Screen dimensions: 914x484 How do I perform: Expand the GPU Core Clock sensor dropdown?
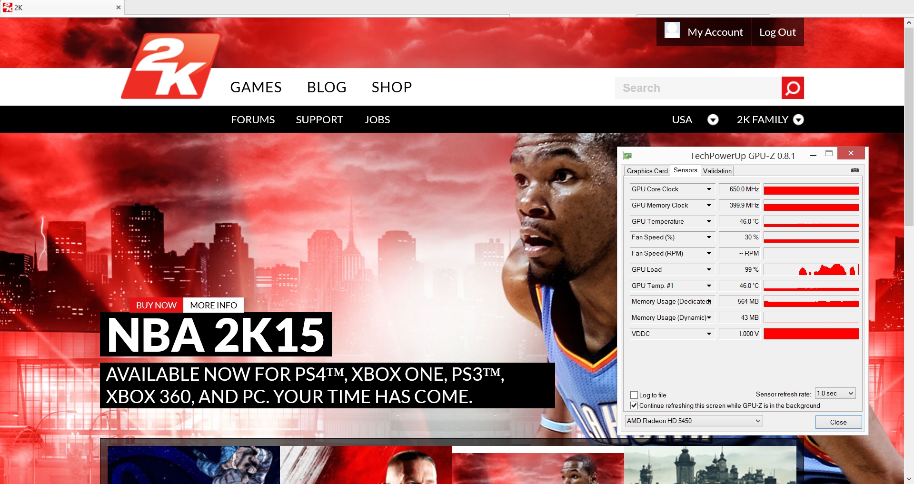[x=709, y=189]
